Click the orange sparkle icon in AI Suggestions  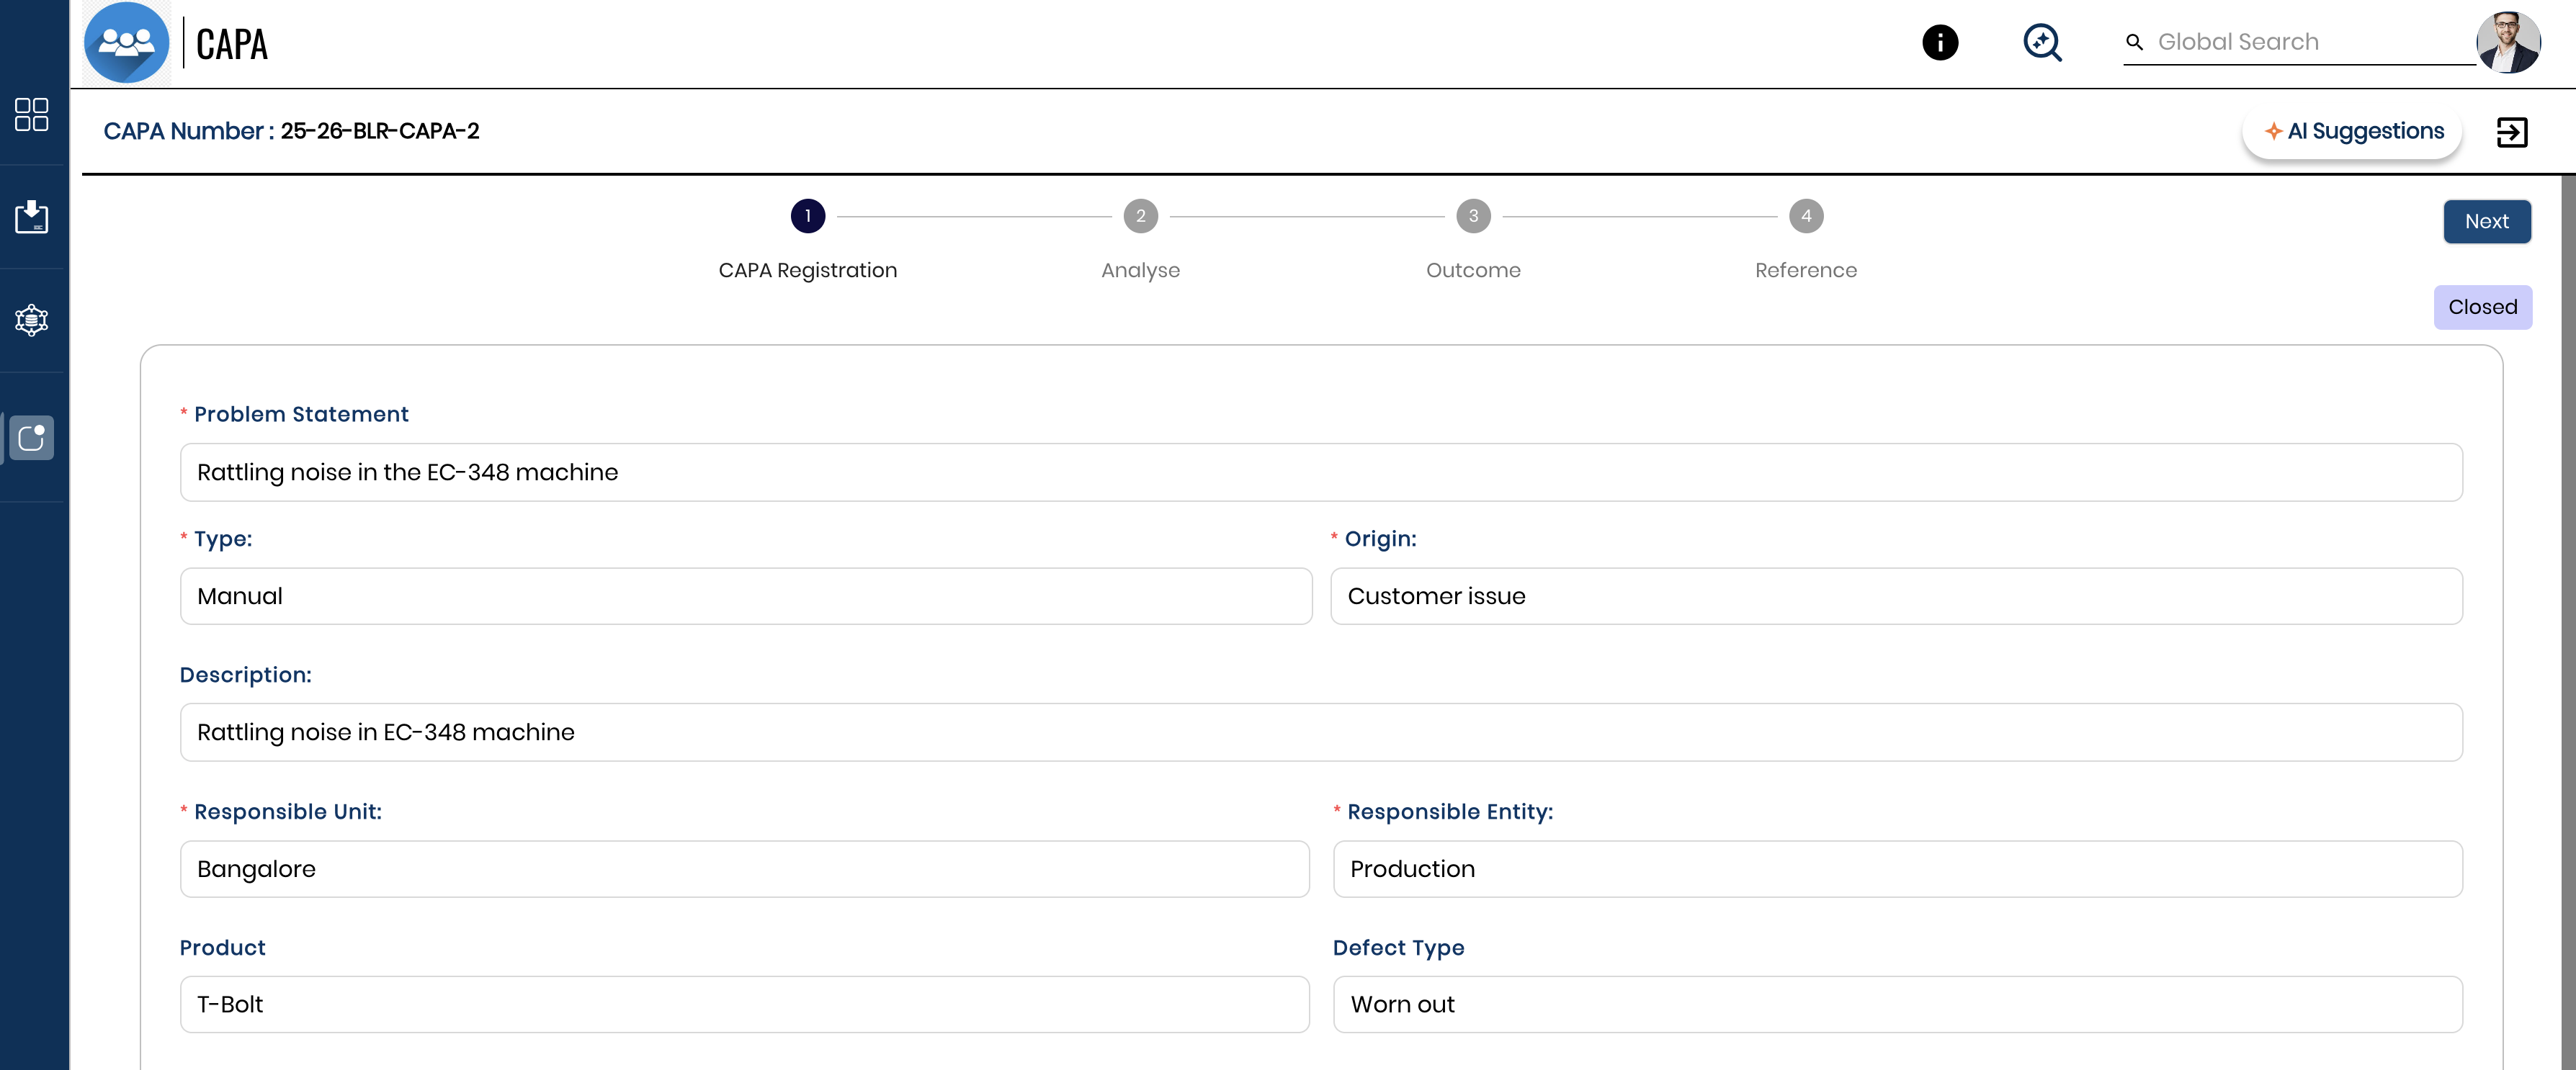click(2275, 131)
